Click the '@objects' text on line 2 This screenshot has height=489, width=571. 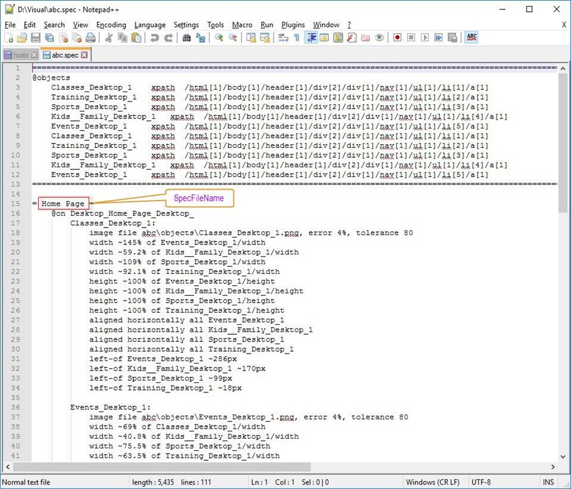(x=51, y=78)
